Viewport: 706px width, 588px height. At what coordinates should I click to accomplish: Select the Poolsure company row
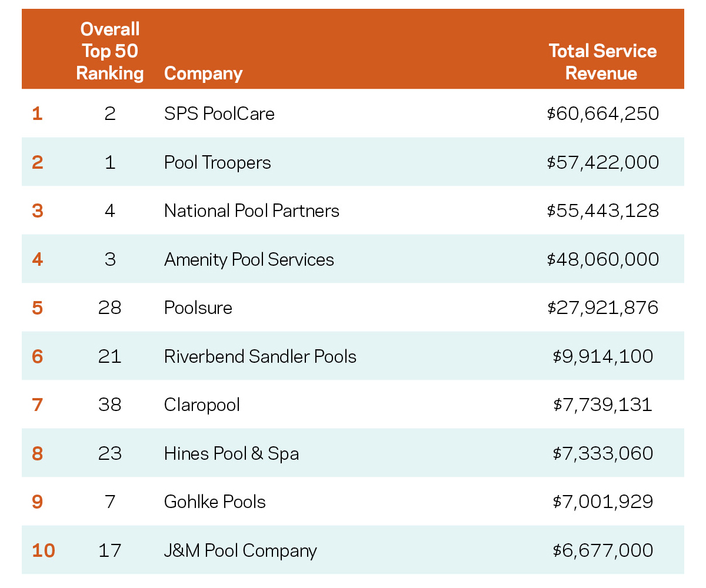coord(198,308)
